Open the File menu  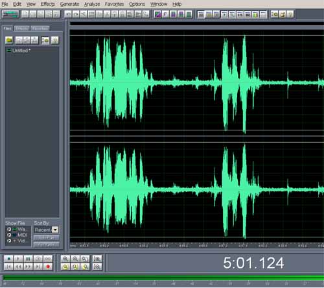coord(5,4)
